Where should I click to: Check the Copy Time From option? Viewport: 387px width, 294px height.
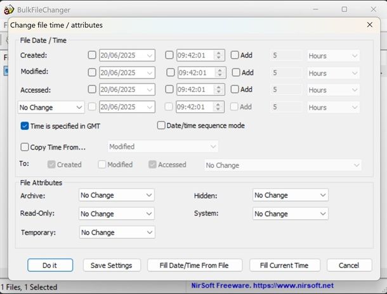pyautogui.click(x=25, y=147)
